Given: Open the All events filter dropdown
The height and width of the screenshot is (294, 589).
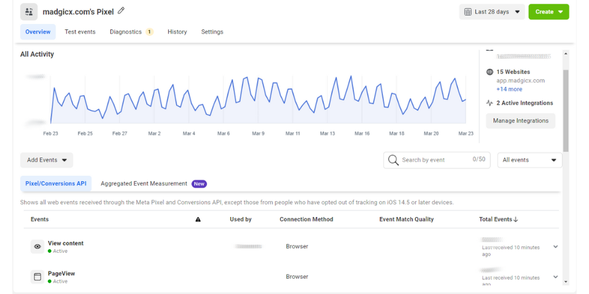Looking at the screenshot, I should 530,160.
